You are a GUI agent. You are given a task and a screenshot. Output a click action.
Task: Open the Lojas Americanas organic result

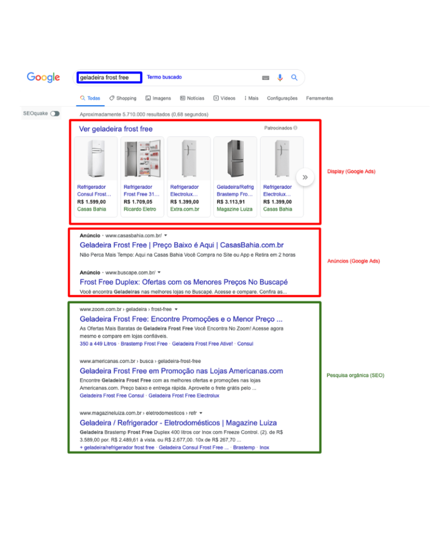point(181,371)
